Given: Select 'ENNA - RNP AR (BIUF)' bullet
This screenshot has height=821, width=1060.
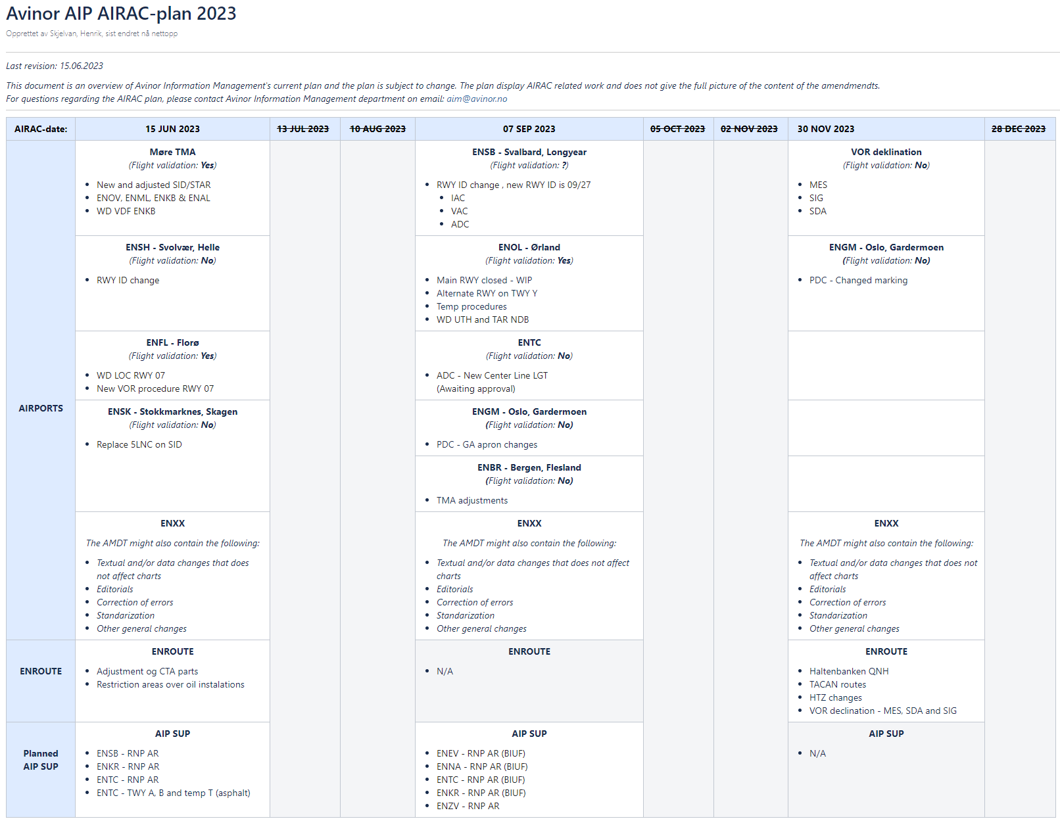Looking at the screenshot, I should pyautogui.click(x=482, y=766).
